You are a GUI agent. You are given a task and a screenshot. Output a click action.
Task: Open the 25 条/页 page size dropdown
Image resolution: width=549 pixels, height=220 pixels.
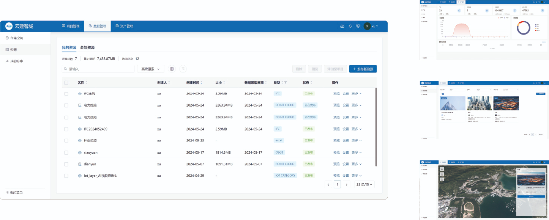click(364, 184)
